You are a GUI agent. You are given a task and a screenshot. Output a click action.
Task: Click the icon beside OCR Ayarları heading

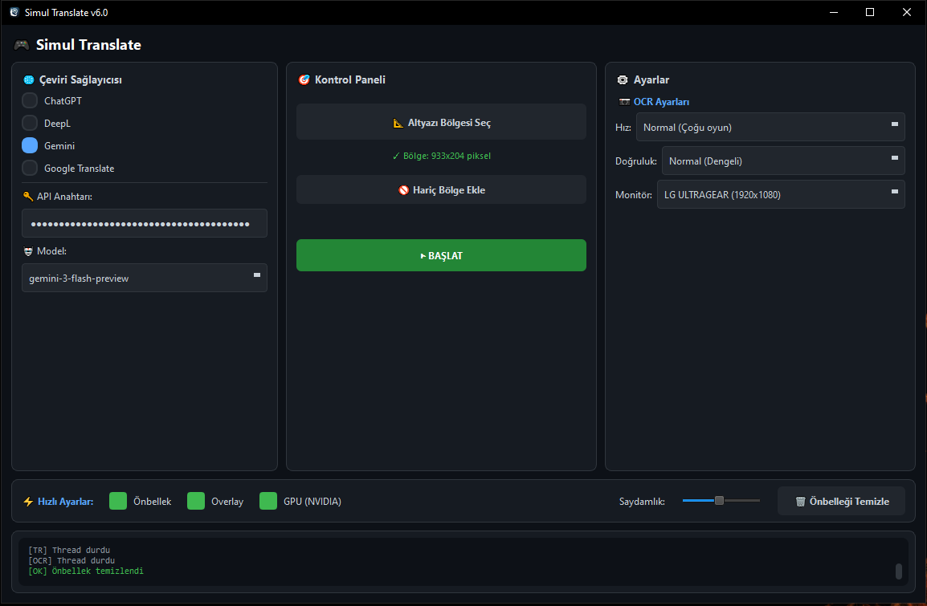coord(624,102)
